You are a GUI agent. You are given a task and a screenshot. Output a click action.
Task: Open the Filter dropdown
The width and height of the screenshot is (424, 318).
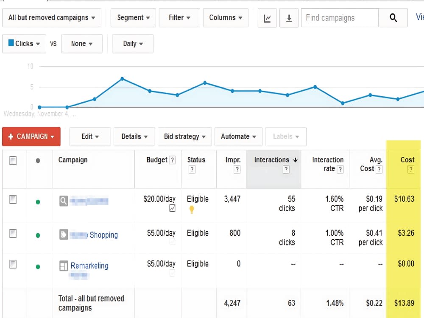pyautogui.click(x=179, y=18)
